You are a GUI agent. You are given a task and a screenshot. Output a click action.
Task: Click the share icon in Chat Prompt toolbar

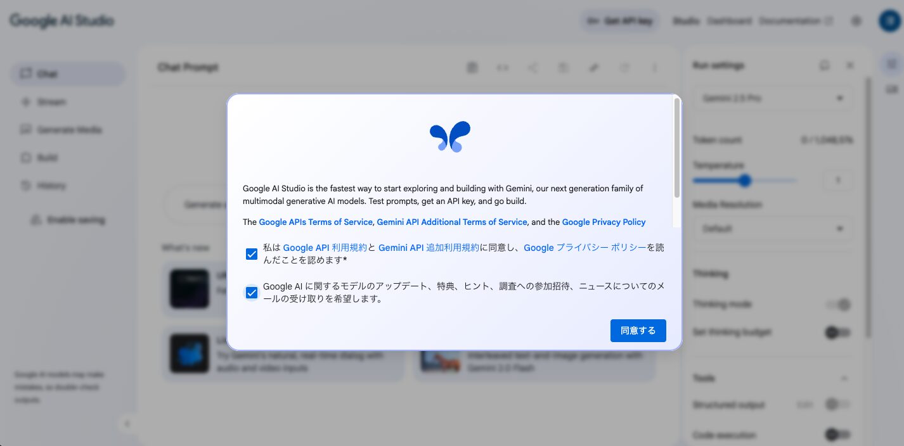[x=533, y=67]
